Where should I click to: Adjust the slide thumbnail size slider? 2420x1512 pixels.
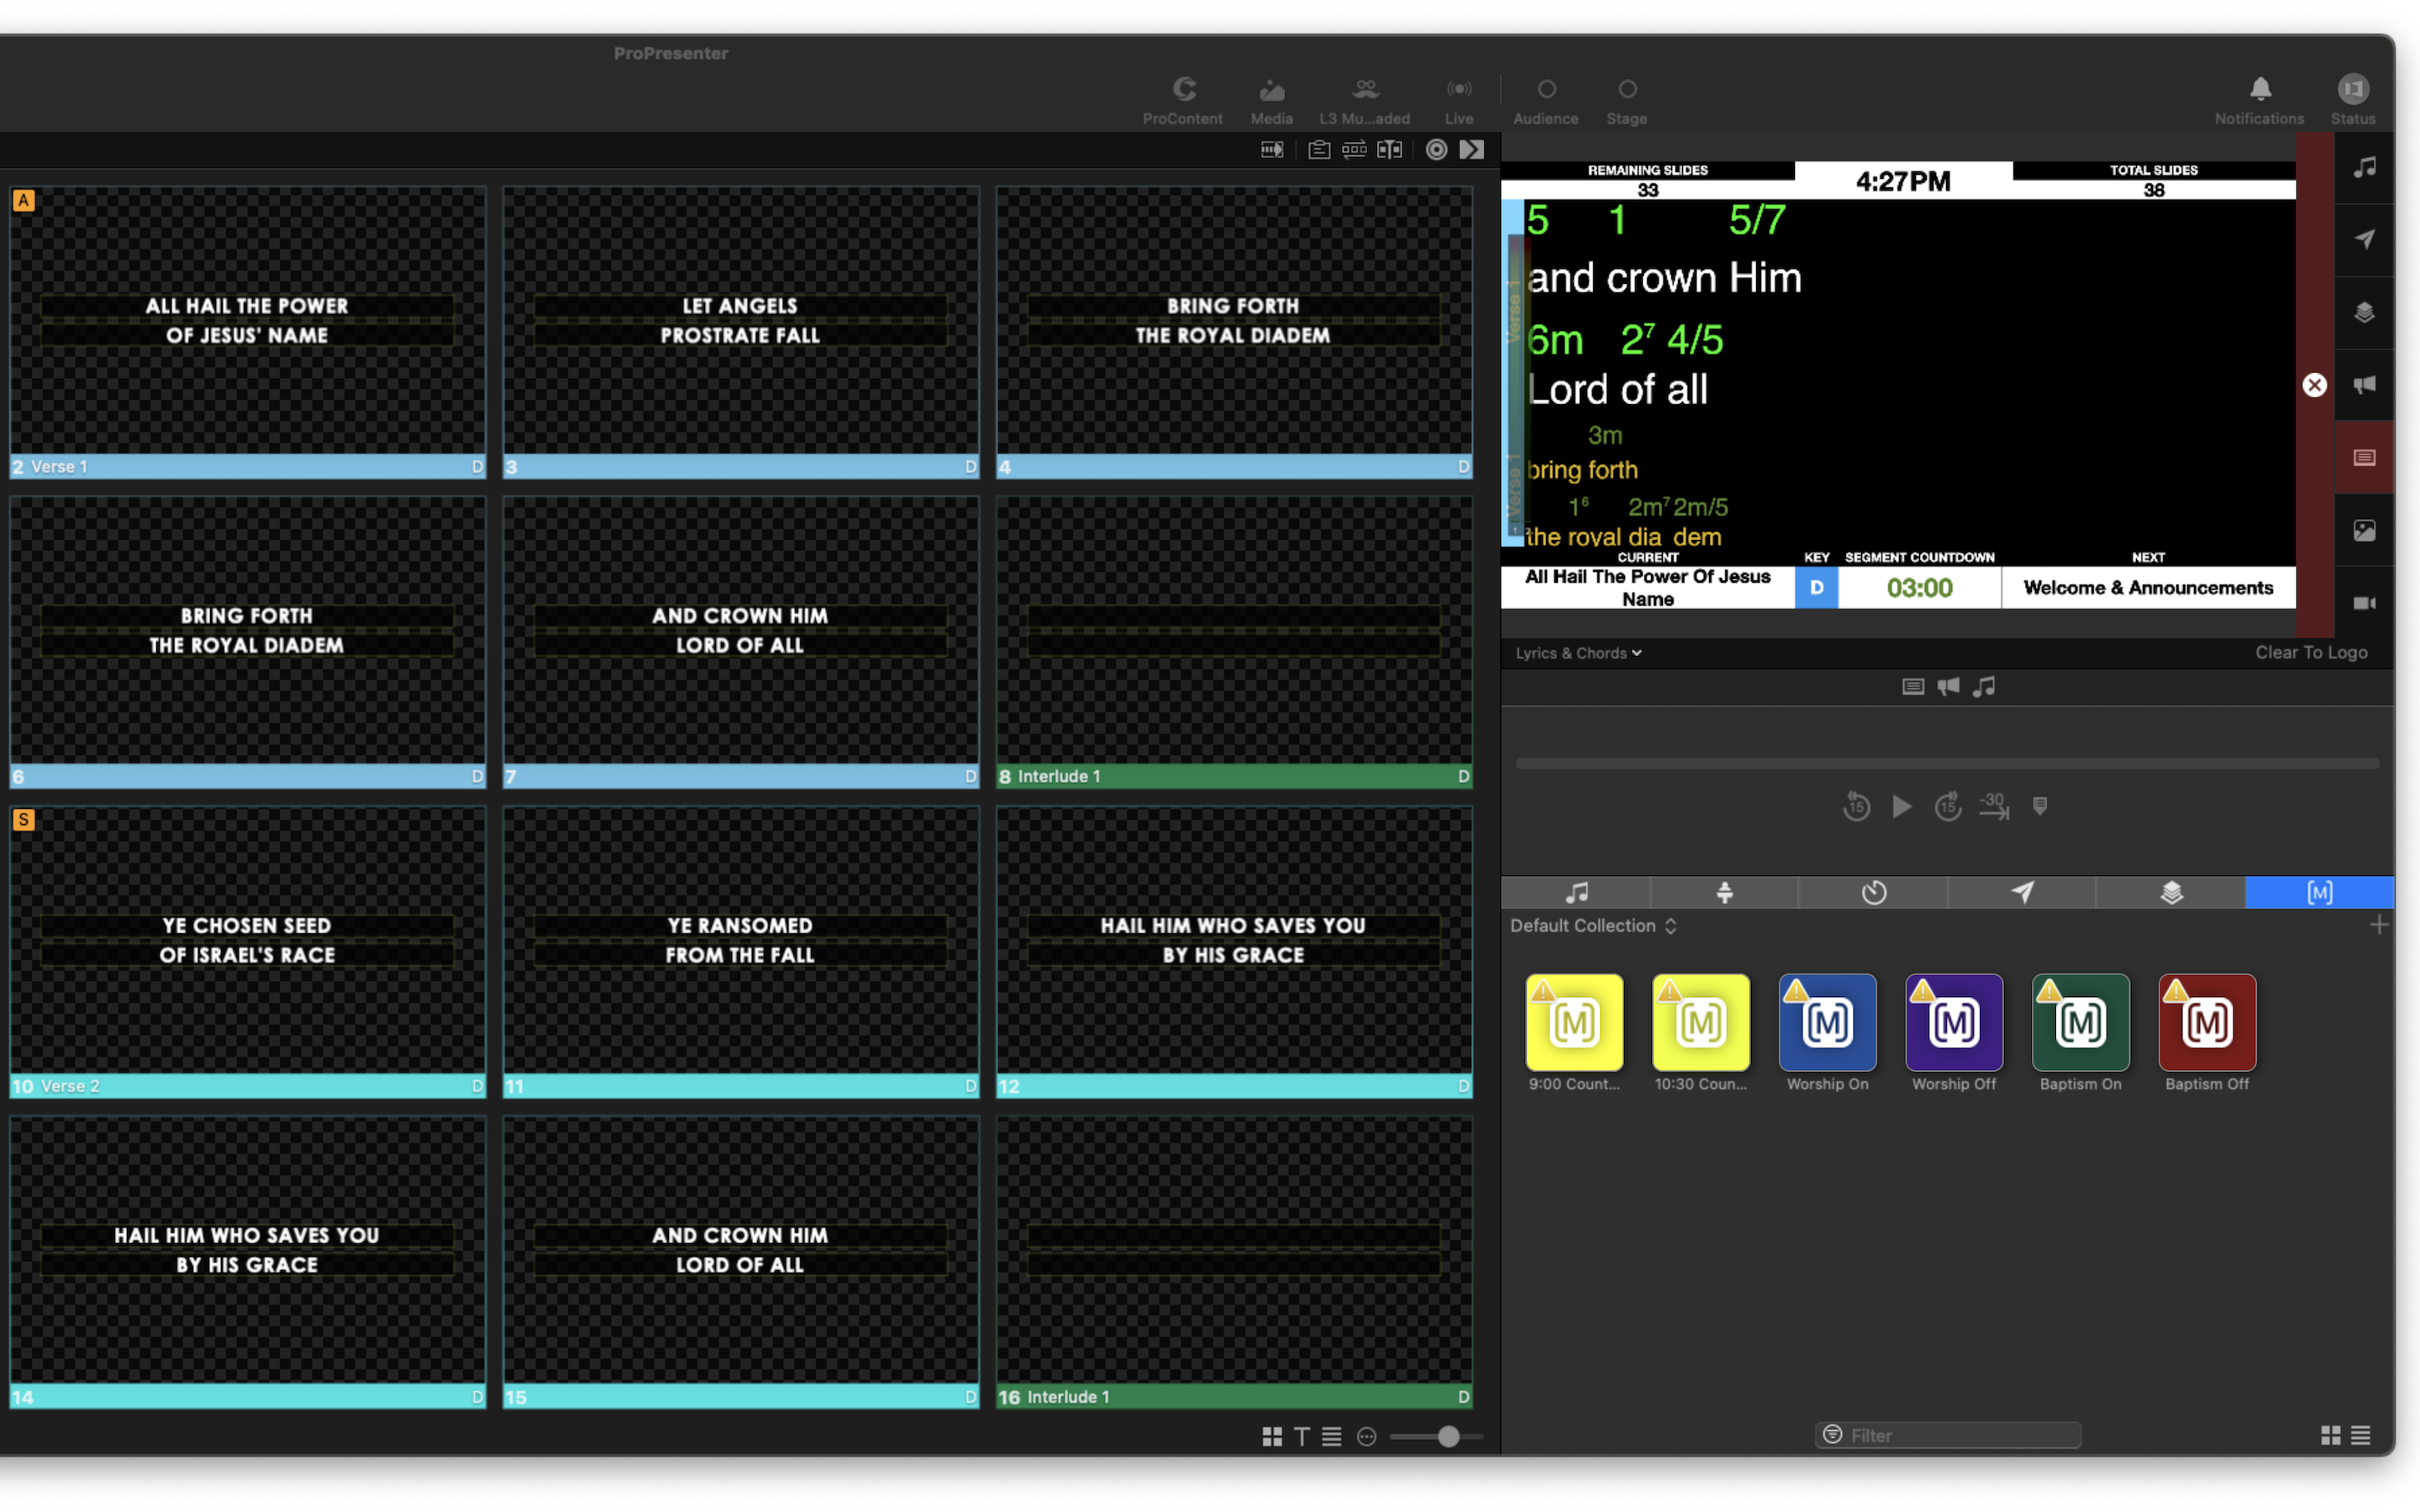(x=1447, y=1436)
